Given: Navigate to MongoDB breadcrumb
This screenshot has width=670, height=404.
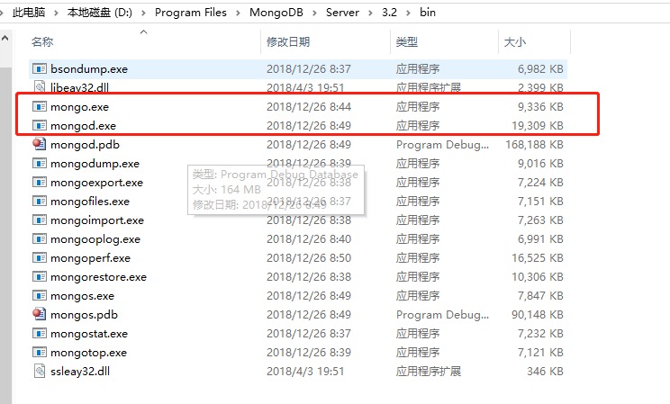Looking at the screenshot, I should (276, 13).
